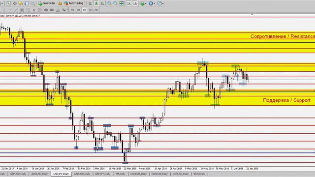The height and width of the screenshot is (177, 315).
Task: Click the chart shift triangle marker at the chart's top
Action: coord(252,14)
